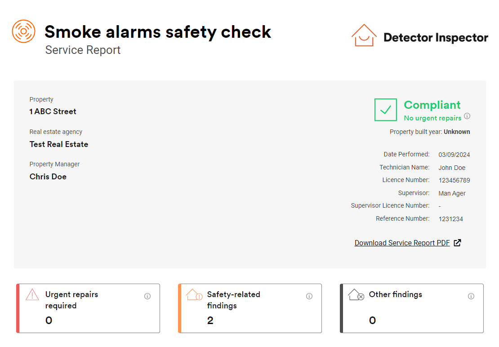Click the orange house alert icon
Viewport: 499px width, 347px height.
click(x=194, y=294)
